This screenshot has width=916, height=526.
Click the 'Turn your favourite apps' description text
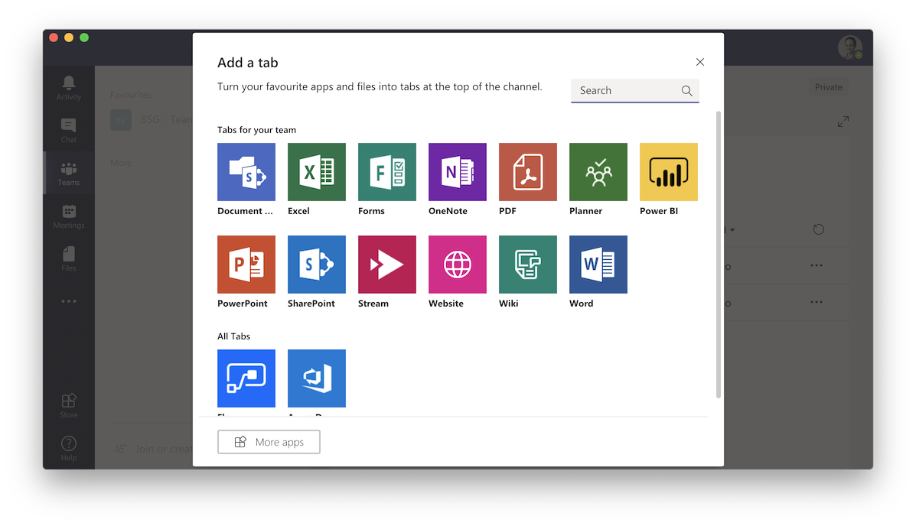pyautogui.click(x=380, y=87)
